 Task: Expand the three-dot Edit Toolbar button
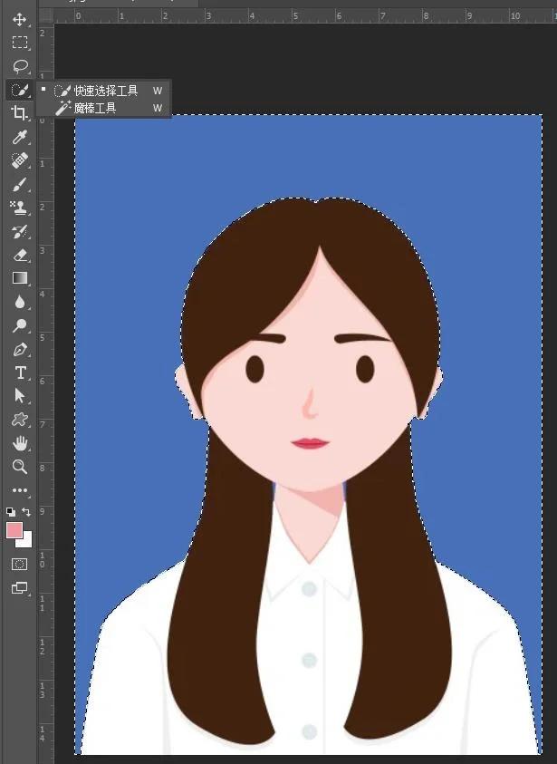coord(19,490)
